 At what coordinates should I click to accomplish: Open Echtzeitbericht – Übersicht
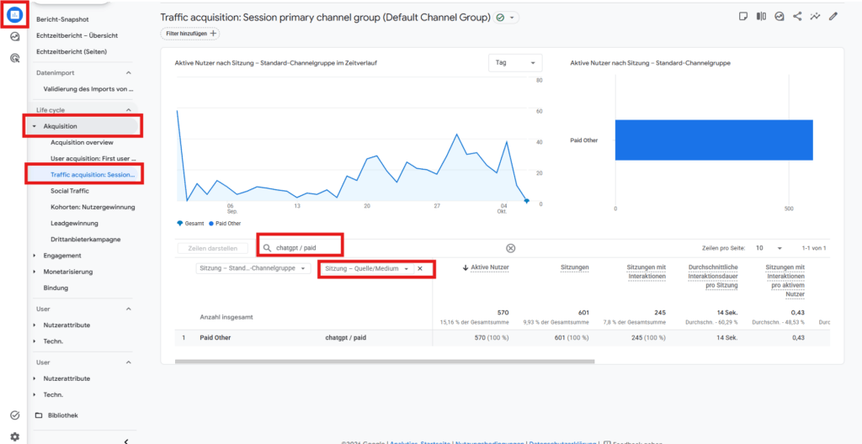point(77,35)
